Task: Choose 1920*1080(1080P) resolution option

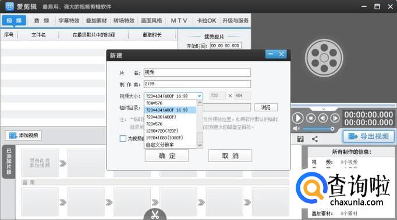Action: coord(164,138)
